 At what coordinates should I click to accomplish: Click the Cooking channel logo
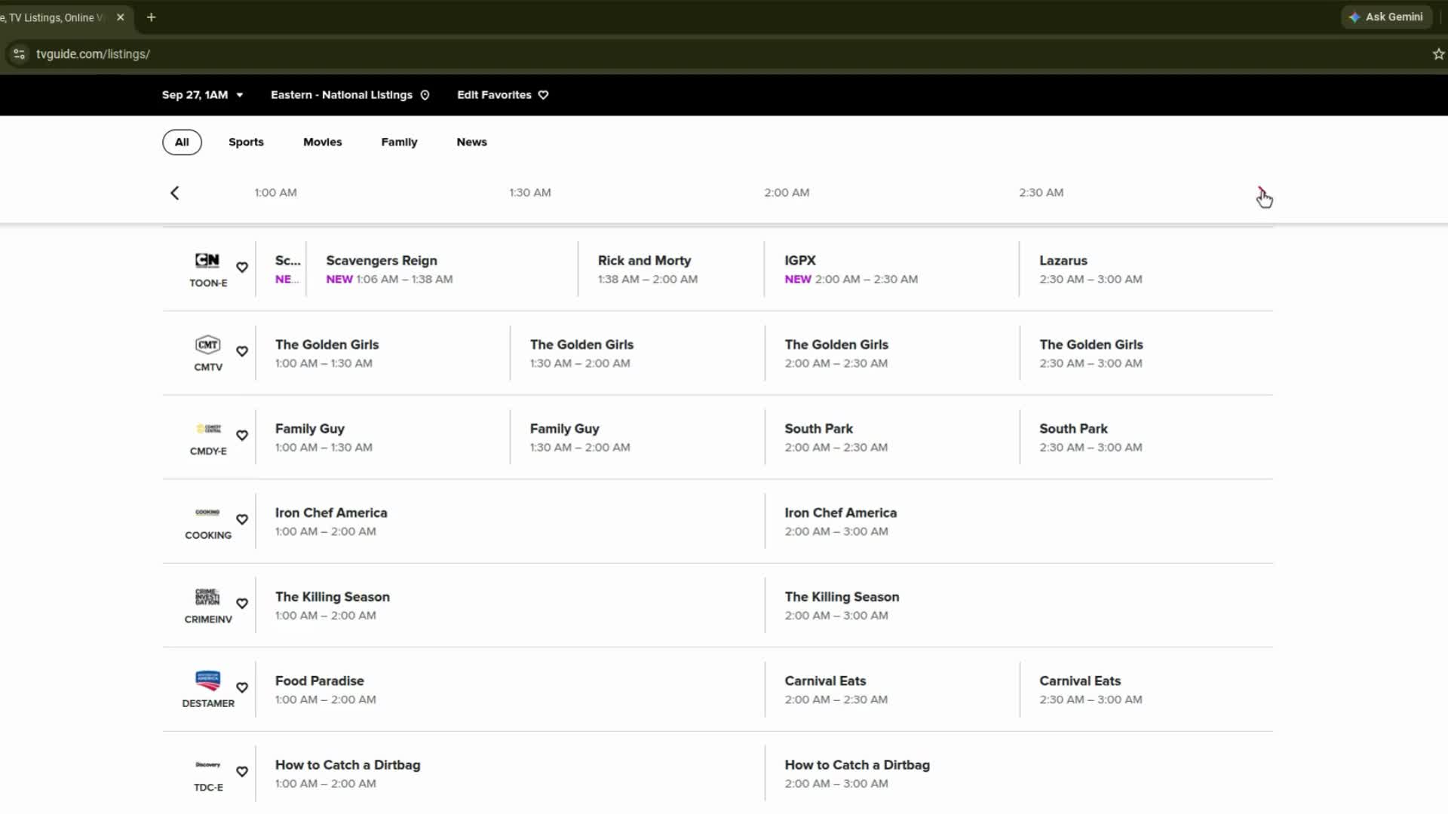click(x=207, y=513)
